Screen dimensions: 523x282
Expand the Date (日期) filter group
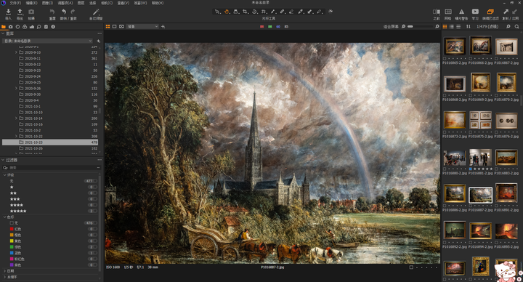[x=4, y=271]
